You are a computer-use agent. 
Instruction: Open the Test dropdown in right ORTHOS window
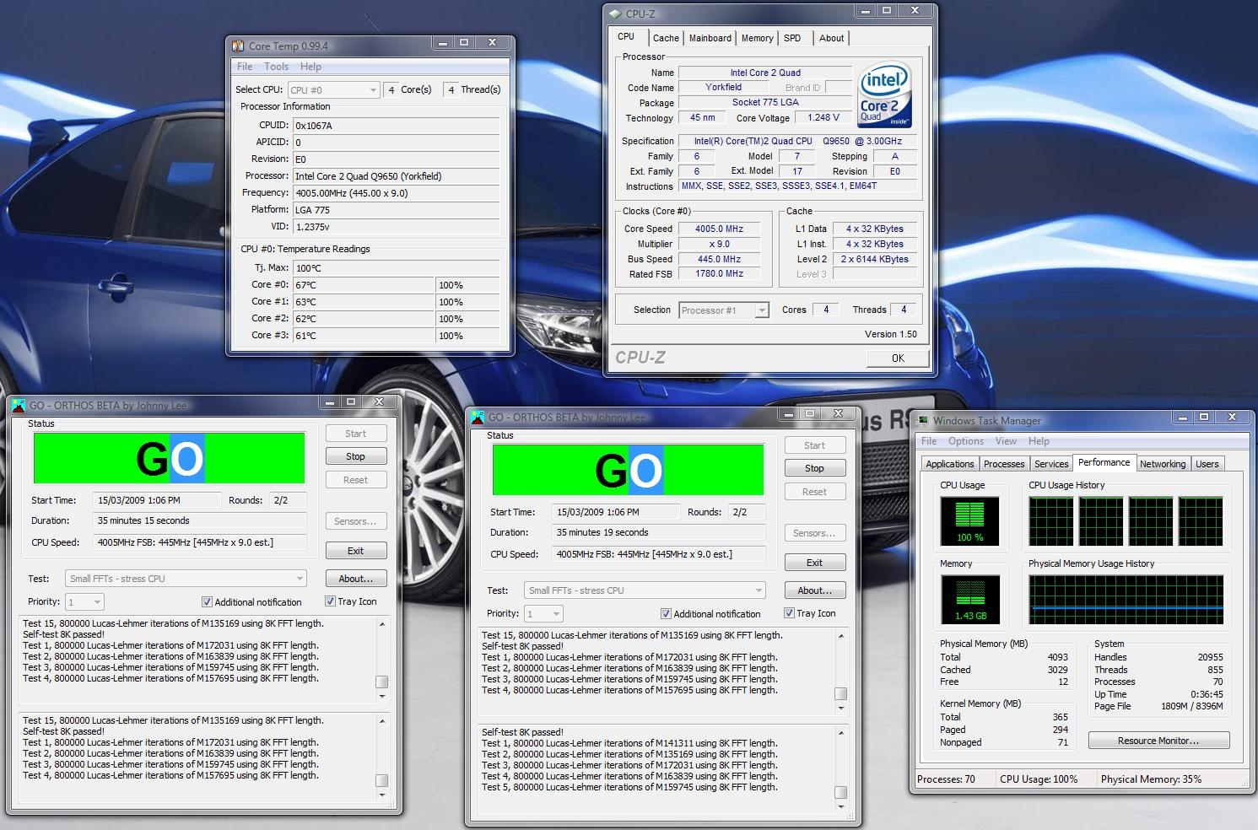[x=645, y=590]
